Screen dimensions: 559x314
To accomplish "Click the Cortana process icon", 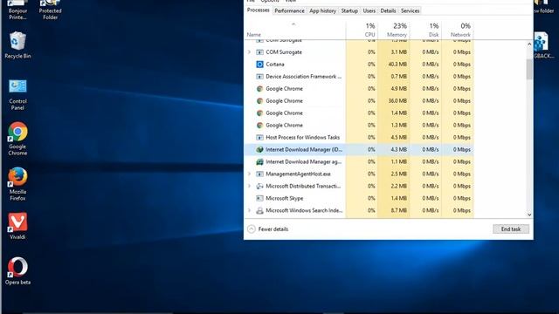I will pos(260,65).
